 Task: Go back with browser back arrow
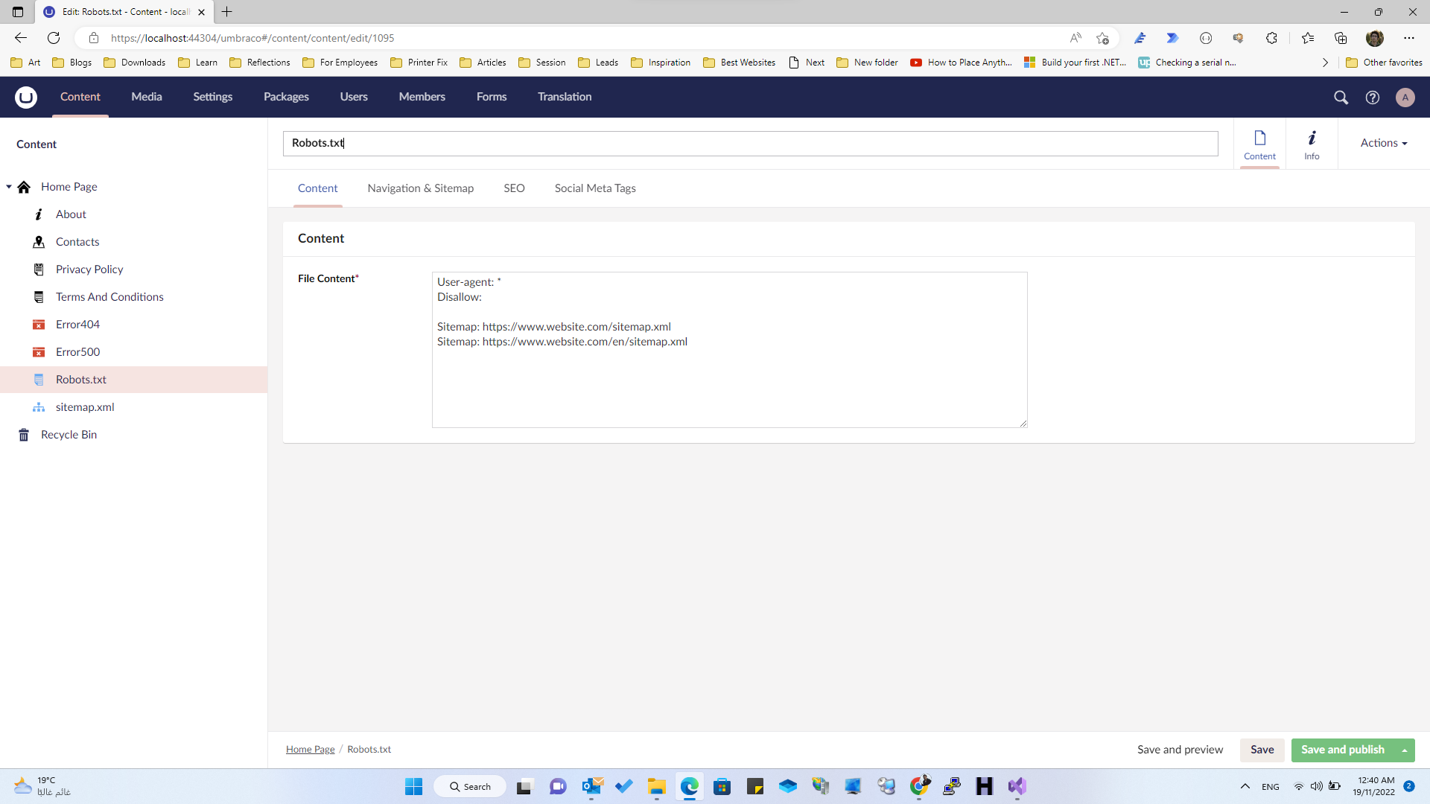[21, 38]
